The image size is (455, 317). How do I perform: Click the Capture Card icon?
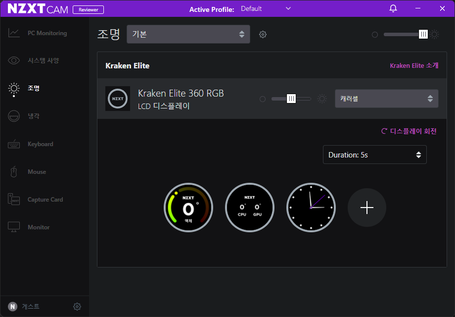coord(14,199)
